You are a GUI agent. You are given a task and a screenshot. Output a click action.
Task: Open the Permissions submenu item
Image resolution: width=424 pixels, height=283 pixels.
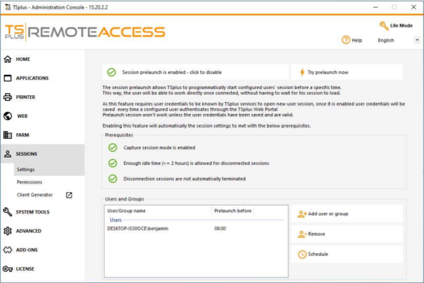pyautogui.click(x=29, y=182)
